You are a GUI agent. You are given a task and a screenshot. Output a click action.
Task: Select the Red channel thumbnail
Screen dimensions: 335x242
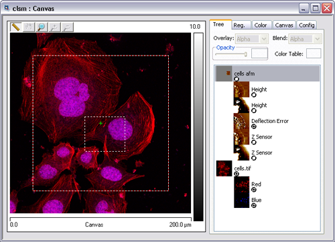click(241, 185)
